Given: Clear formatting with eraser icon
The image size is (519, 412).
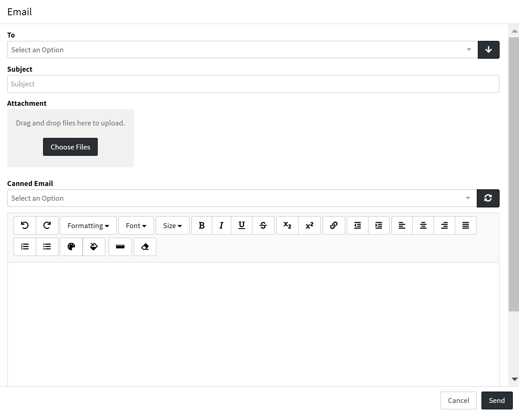Looking at the screenshot, I should coord(145,247).
